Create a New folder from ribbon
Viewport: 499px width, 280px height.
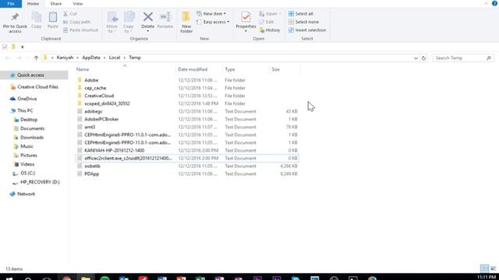tap(186, 22)
